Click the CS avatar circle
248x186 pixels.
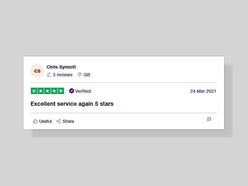coord(37,71)
